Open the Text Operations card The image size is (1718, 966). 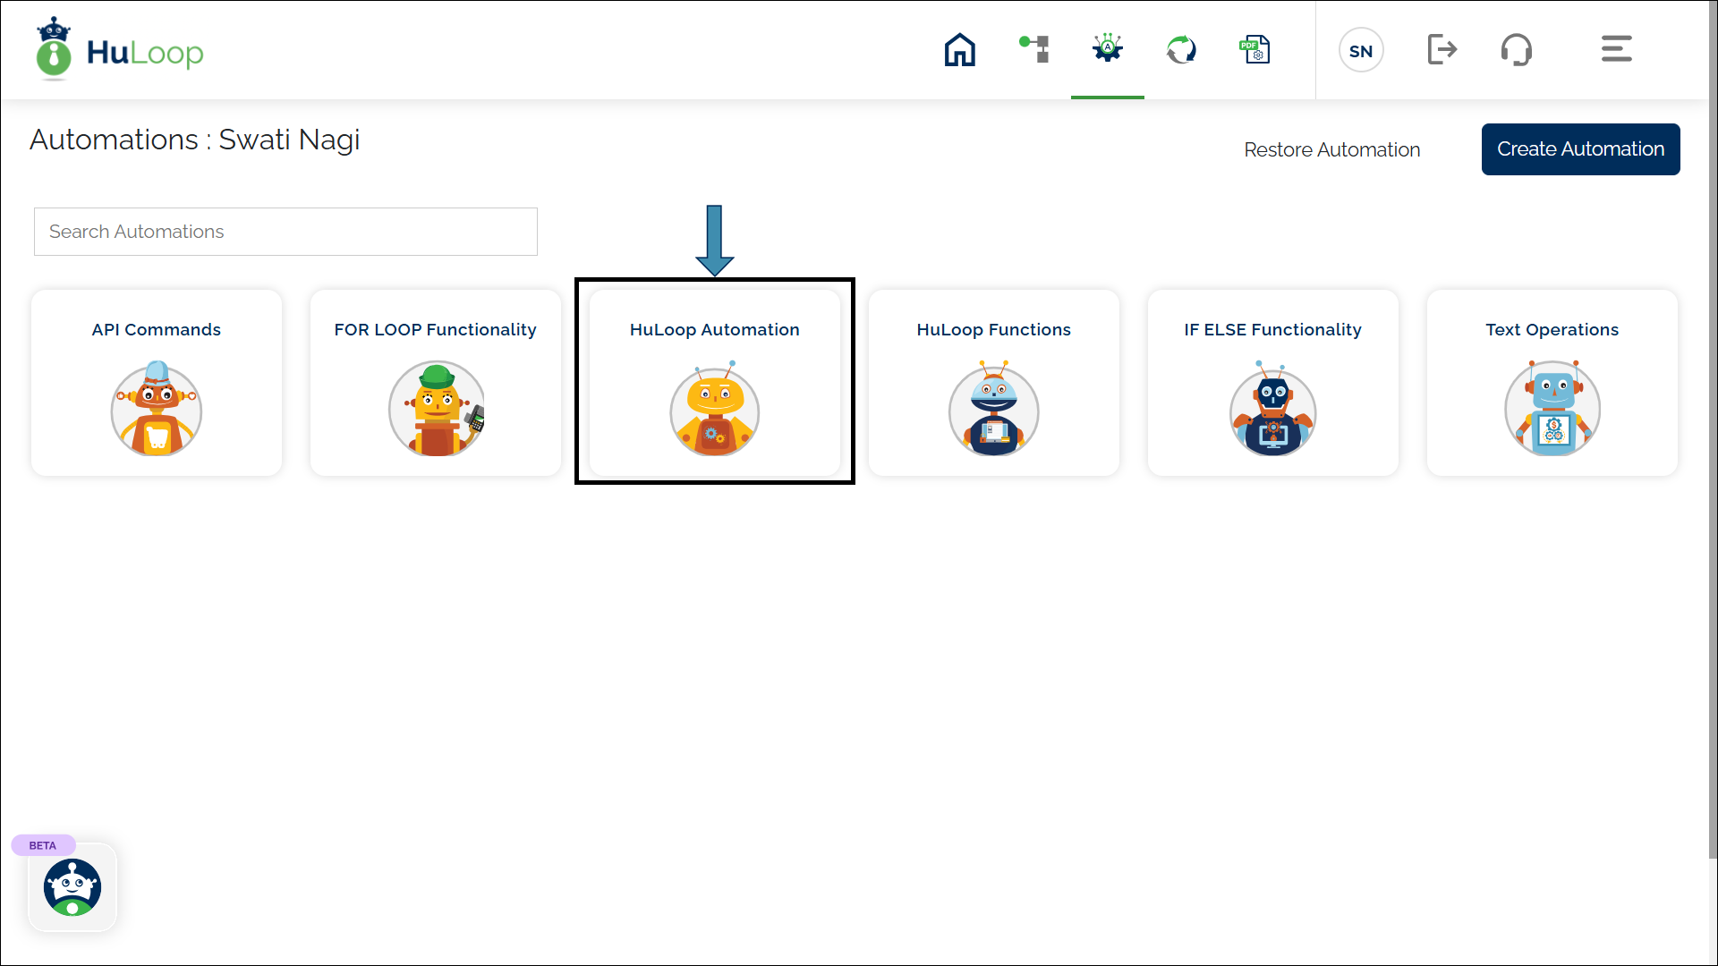click(1552, 383)
